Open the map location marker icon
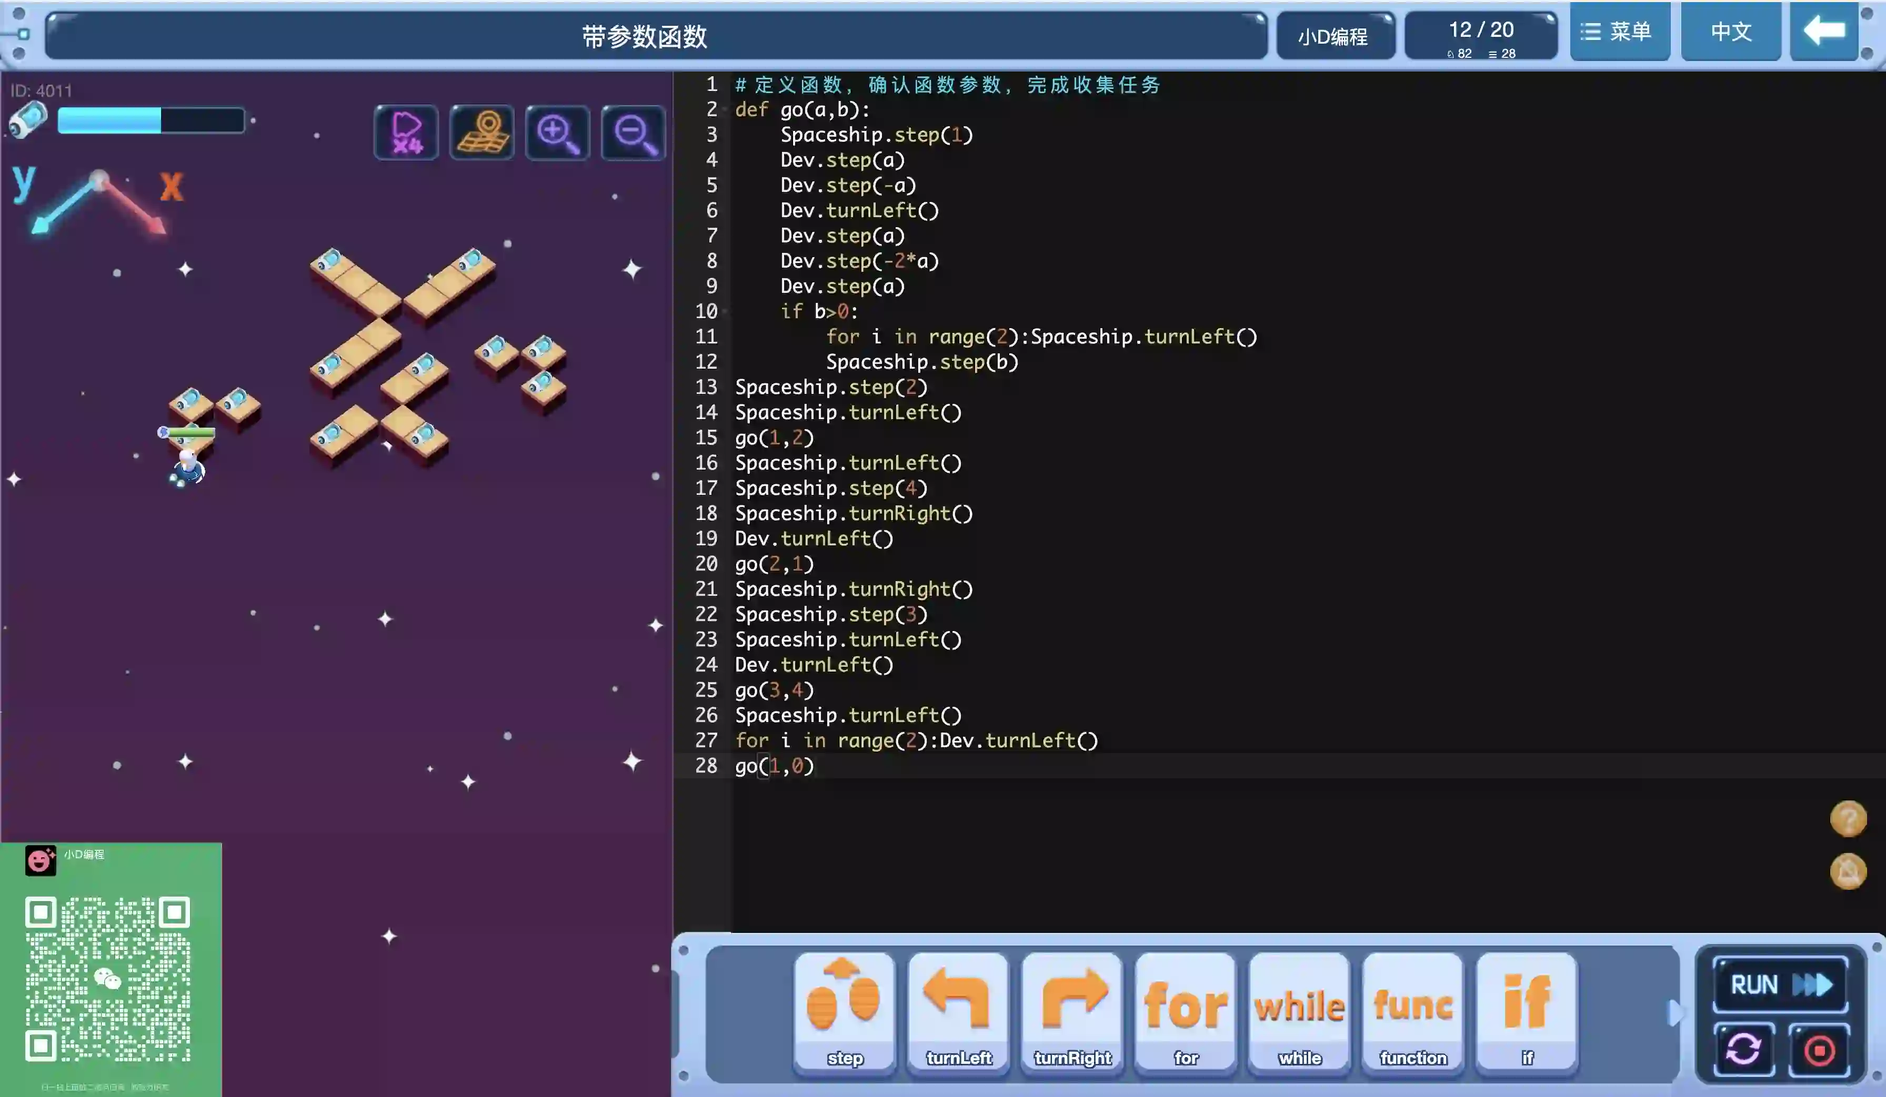The height and width of the screenshot is (1097, 1886). [x=482, y=133]
